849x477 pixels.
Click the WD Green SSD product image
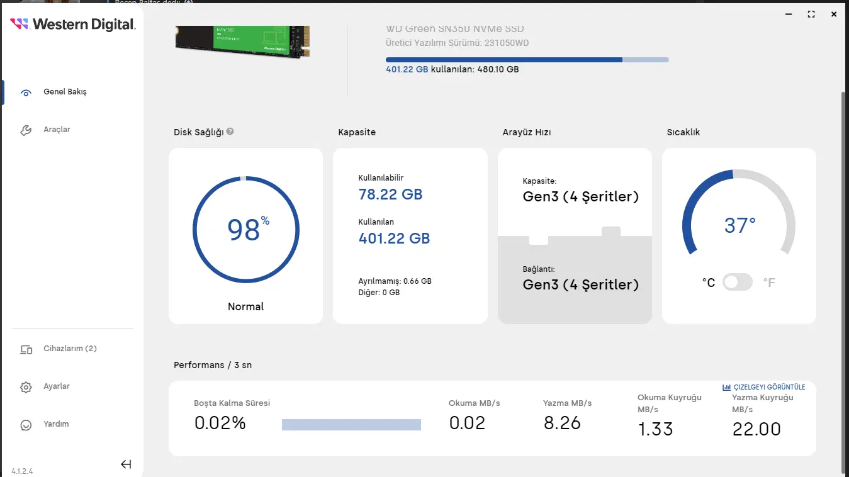click(x=243, y=42)
